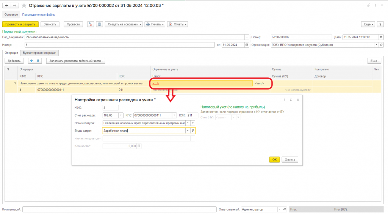The height and width of the screenshot is (214, 388).
Task: Confirm the dialog with ОК
Action: 274,159
